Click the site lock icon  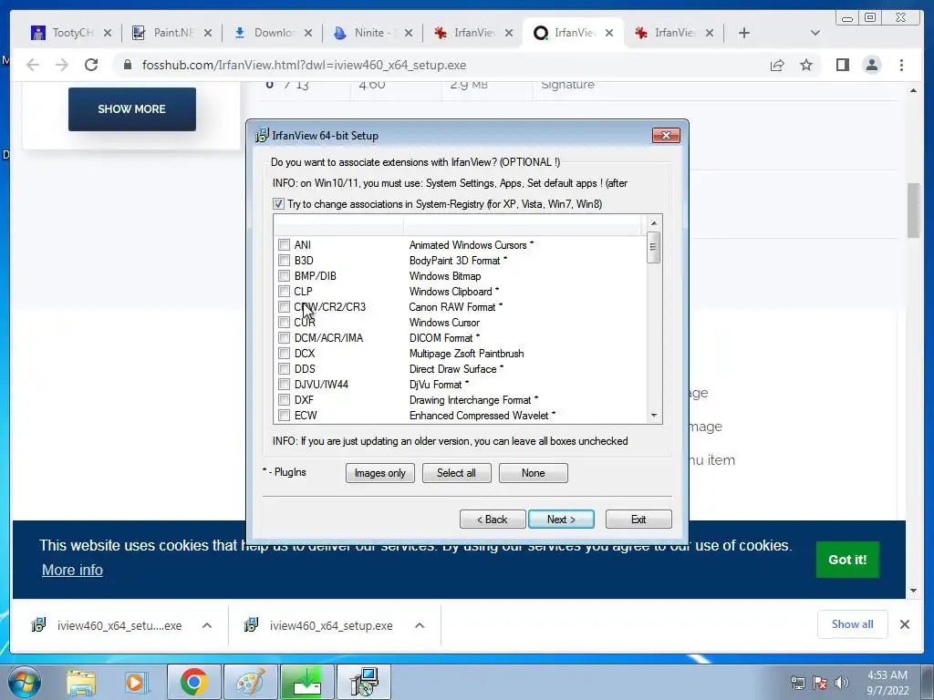(x=128, y=65)
